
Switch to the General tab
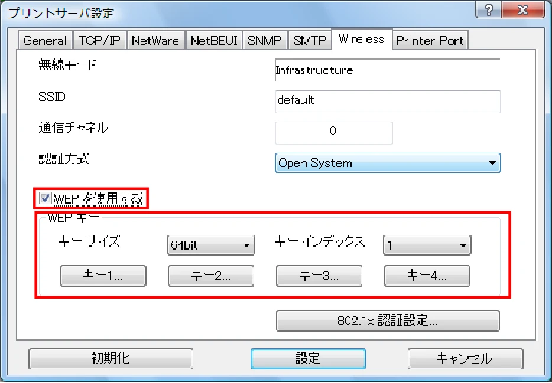tap(45, 41)
